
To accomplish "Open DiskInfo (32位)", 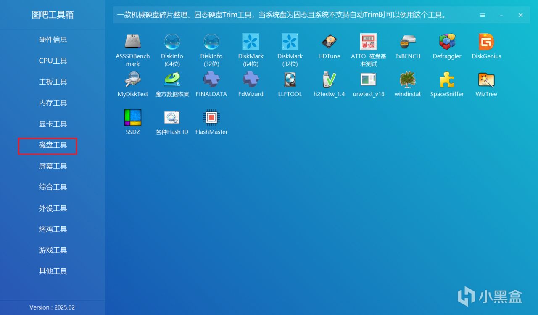I will coord(211,50).
